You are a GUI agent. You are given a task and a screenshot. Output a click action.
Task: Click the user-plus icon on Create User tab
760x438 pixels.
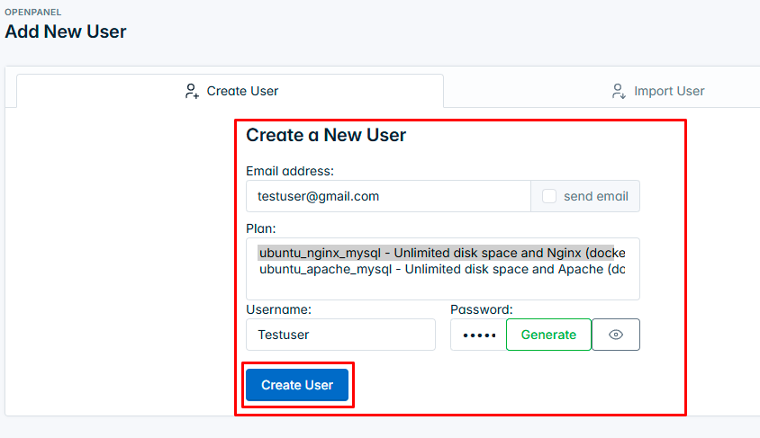[191, 91]
